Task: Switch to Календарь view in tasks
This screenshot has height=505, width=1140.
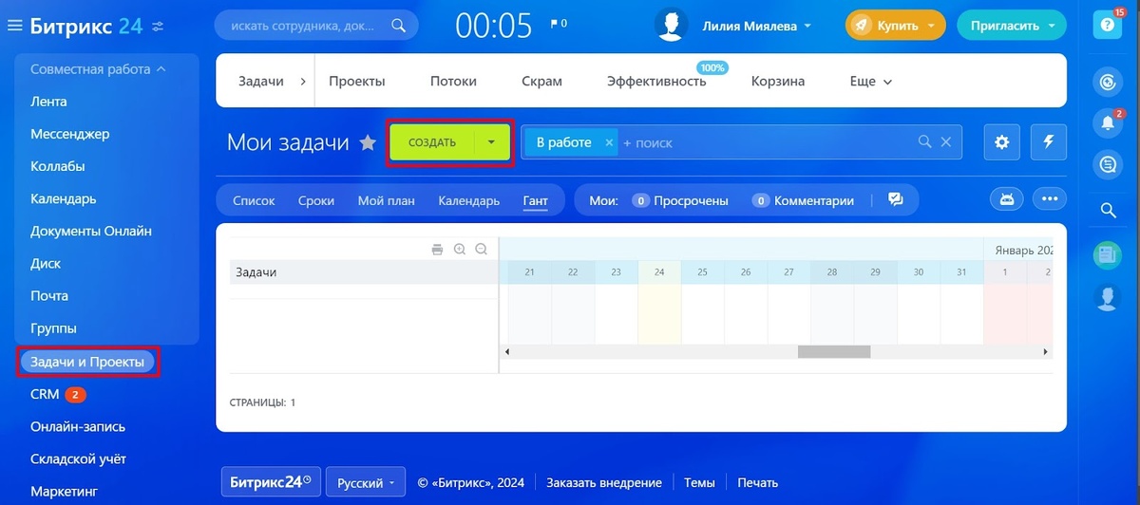Action: click(x=468, y=200)
